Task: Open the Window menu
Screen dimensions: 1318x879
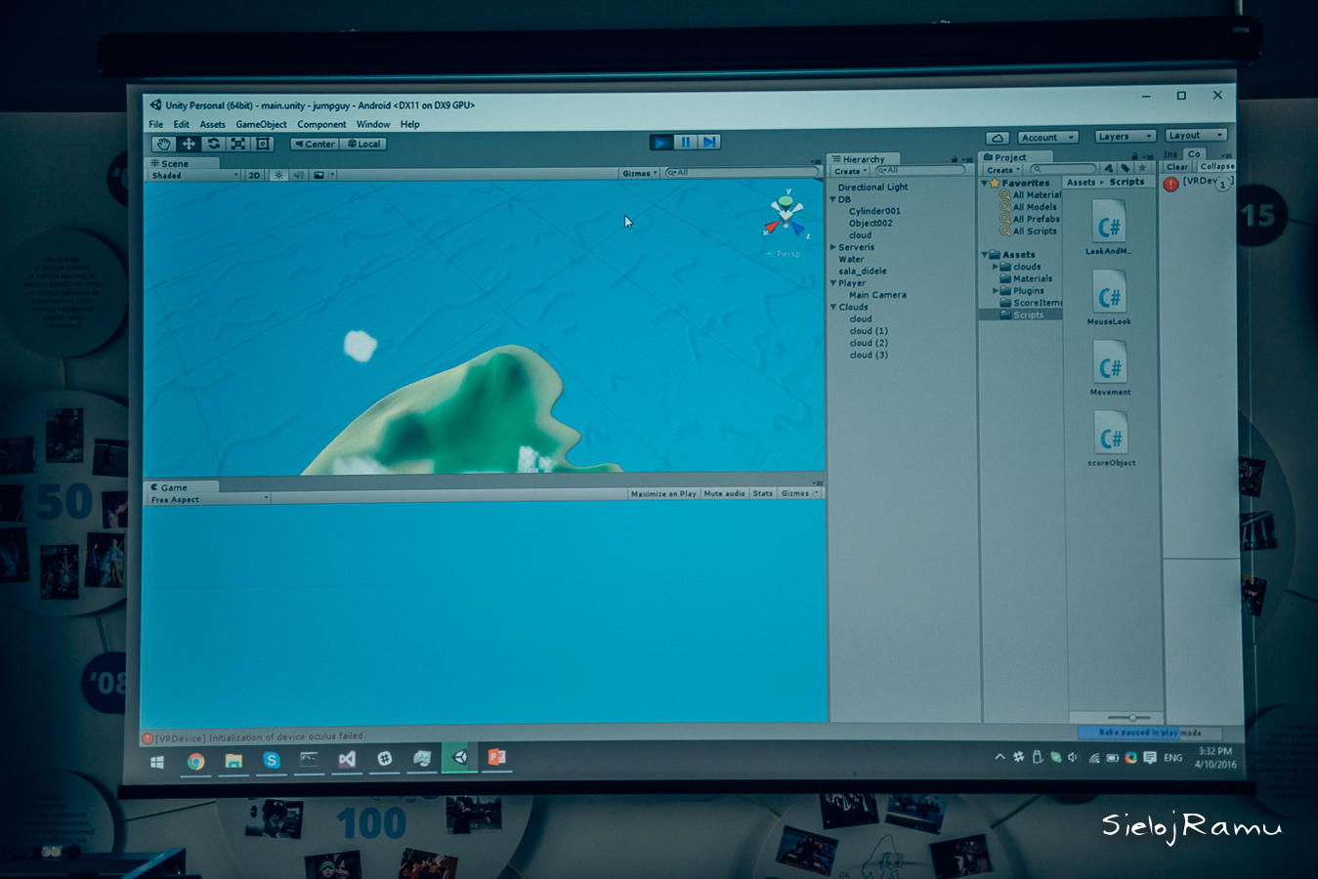Action: (373, 125)
